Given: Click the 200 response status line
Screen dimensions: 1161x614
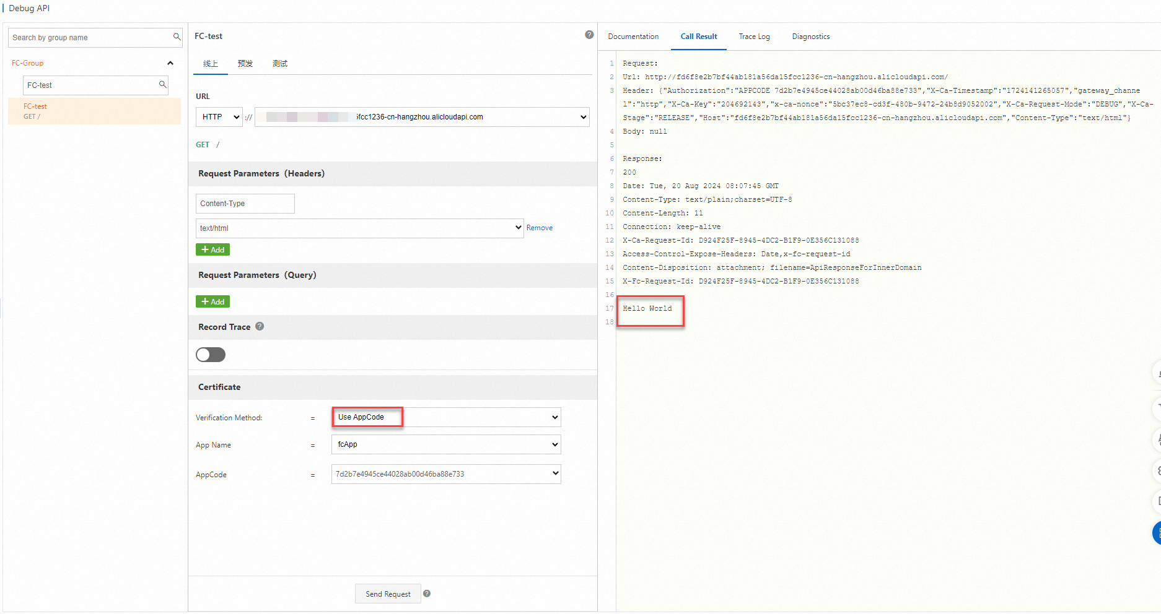Looking at the screenshot, I should pos(629,172).
